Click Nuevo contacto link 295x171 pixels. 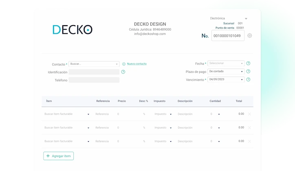137,64
